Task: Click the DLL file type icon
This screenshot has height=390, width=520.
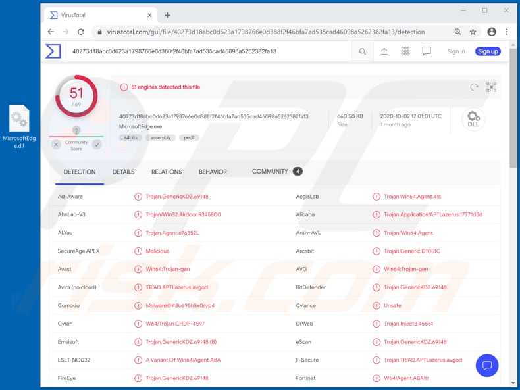Action: tap(473, 119)
